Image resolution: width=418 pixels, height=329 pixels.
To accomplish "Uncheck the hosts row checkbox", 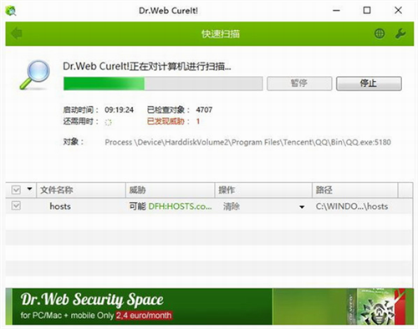I will pyautogui.click(x=16, y=206).
